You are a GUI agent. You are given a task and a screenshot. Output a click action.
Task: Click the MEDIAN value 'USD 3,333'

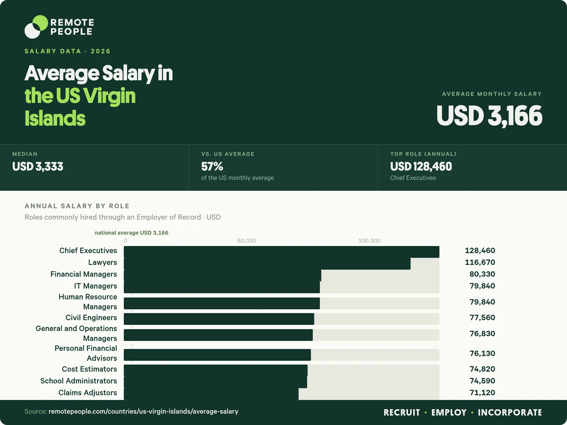click(38, 167)
